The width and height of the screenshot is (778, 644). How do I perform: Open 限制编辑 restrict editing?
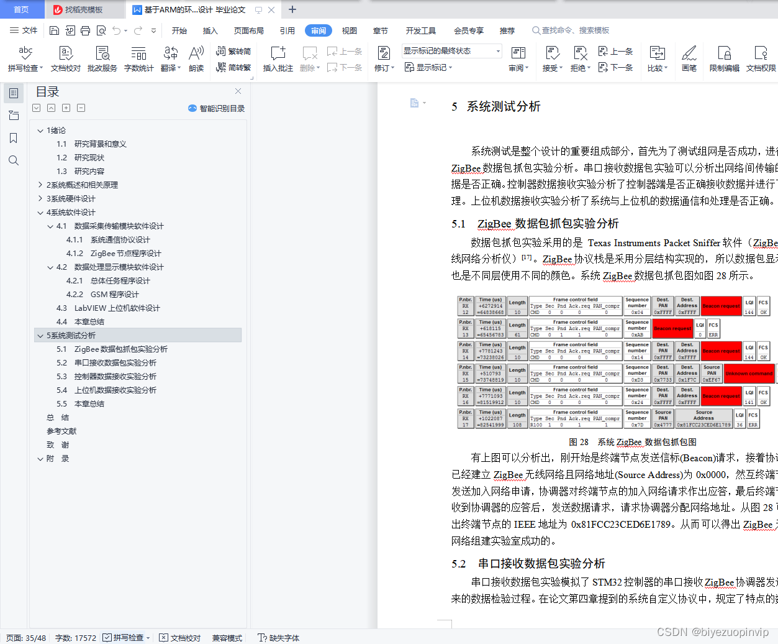(x=724, y=58)
